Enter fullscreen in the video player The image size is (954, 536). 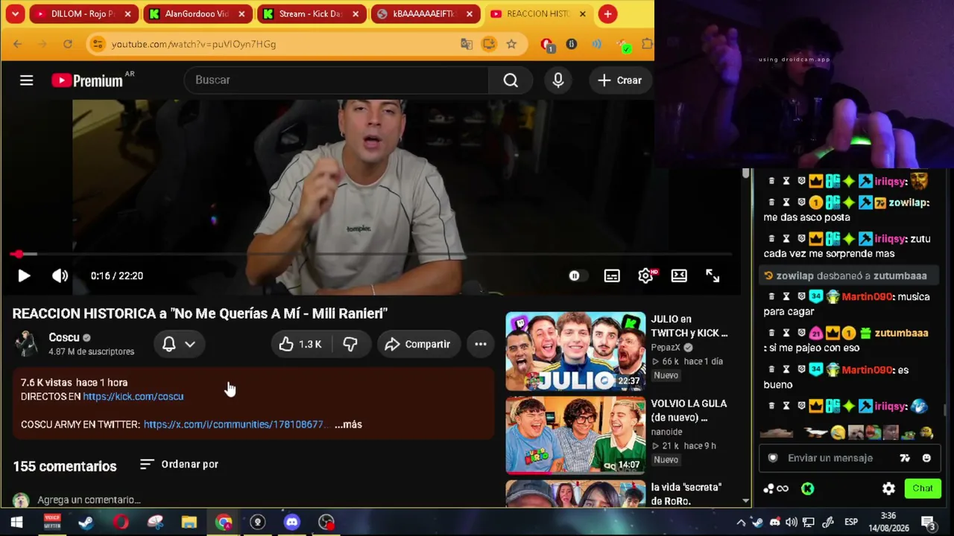(713, 276)
